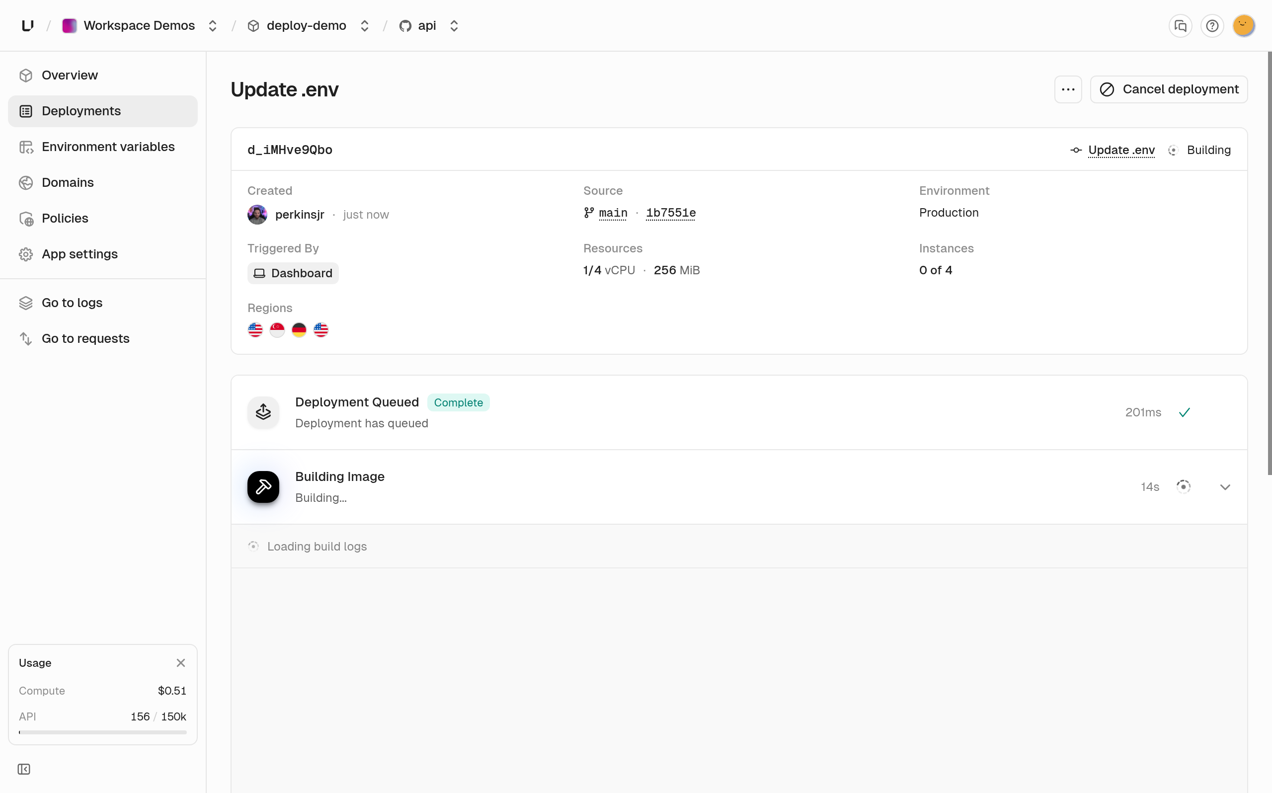Click the Complete status badge

pyautogui.click(x=458, y=403)
